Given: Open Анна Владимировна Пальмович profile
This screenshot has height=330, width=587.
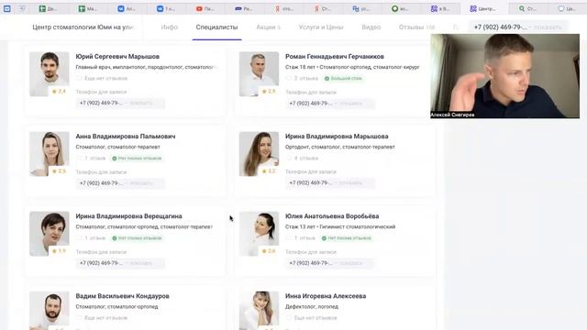Looking at the screenshot, I should point(126,137).
